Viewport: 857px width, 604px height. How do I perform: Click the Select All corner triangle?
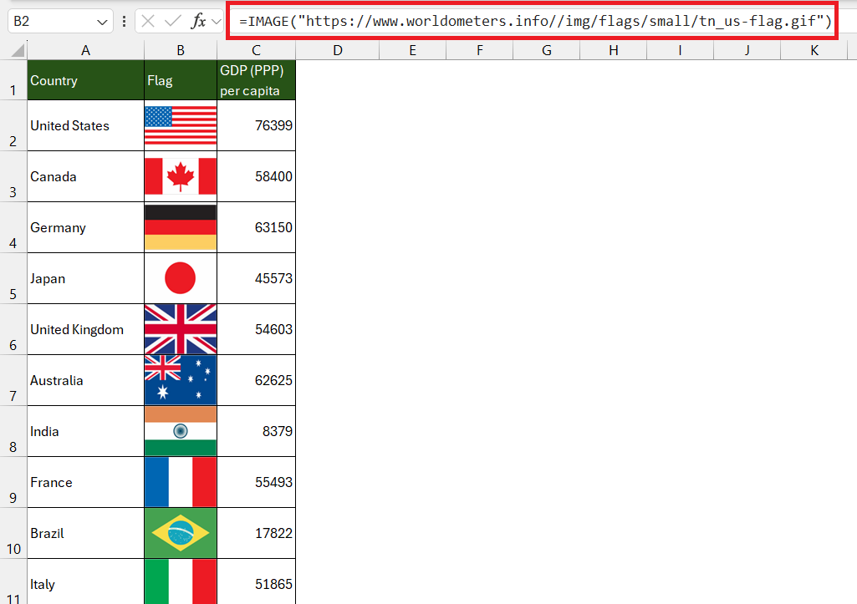click(x=18, y=51)
